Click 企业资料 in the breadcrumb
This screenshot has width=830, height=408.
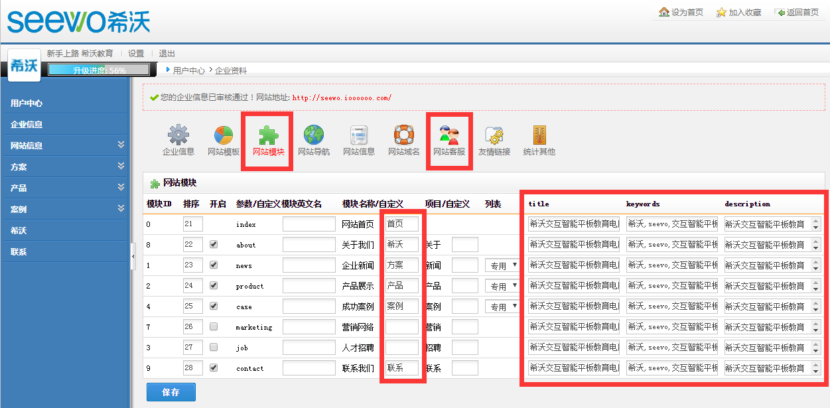coord(231,70)
